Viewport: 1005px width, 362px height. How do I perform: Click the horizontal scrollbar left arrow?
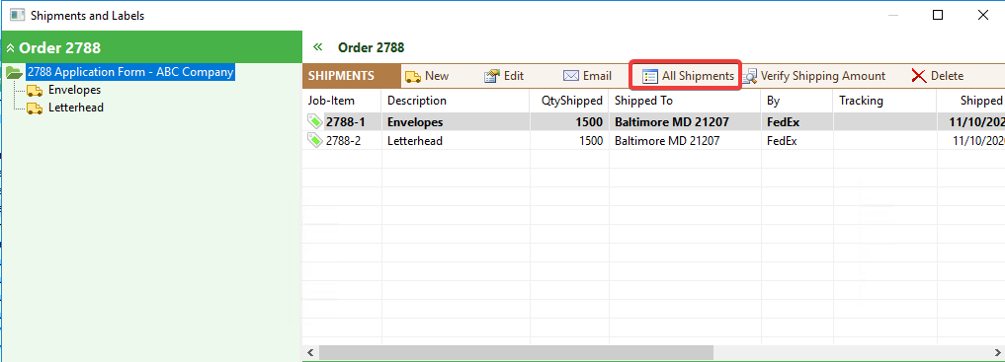point(311,352)
